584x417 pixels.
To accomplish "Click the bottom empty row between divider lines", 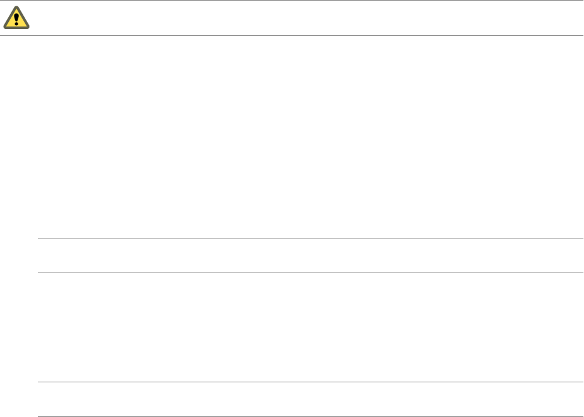I will (x=311, y=399).
